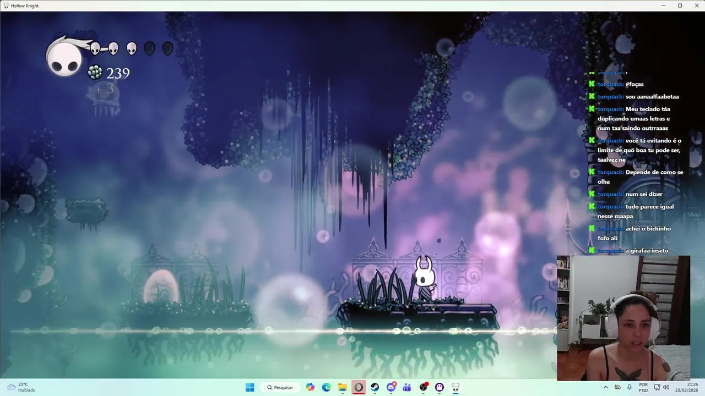
Task: Click the Geo currency cluster icon
Action: 95,72
